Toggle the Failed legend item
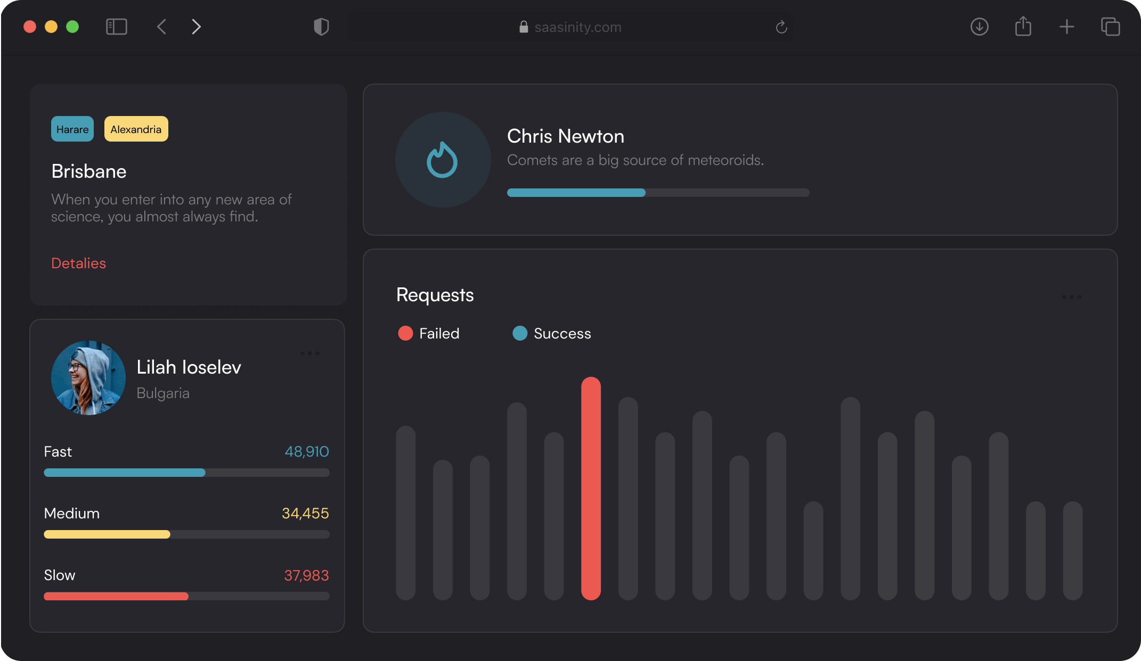 click(429, 333)
